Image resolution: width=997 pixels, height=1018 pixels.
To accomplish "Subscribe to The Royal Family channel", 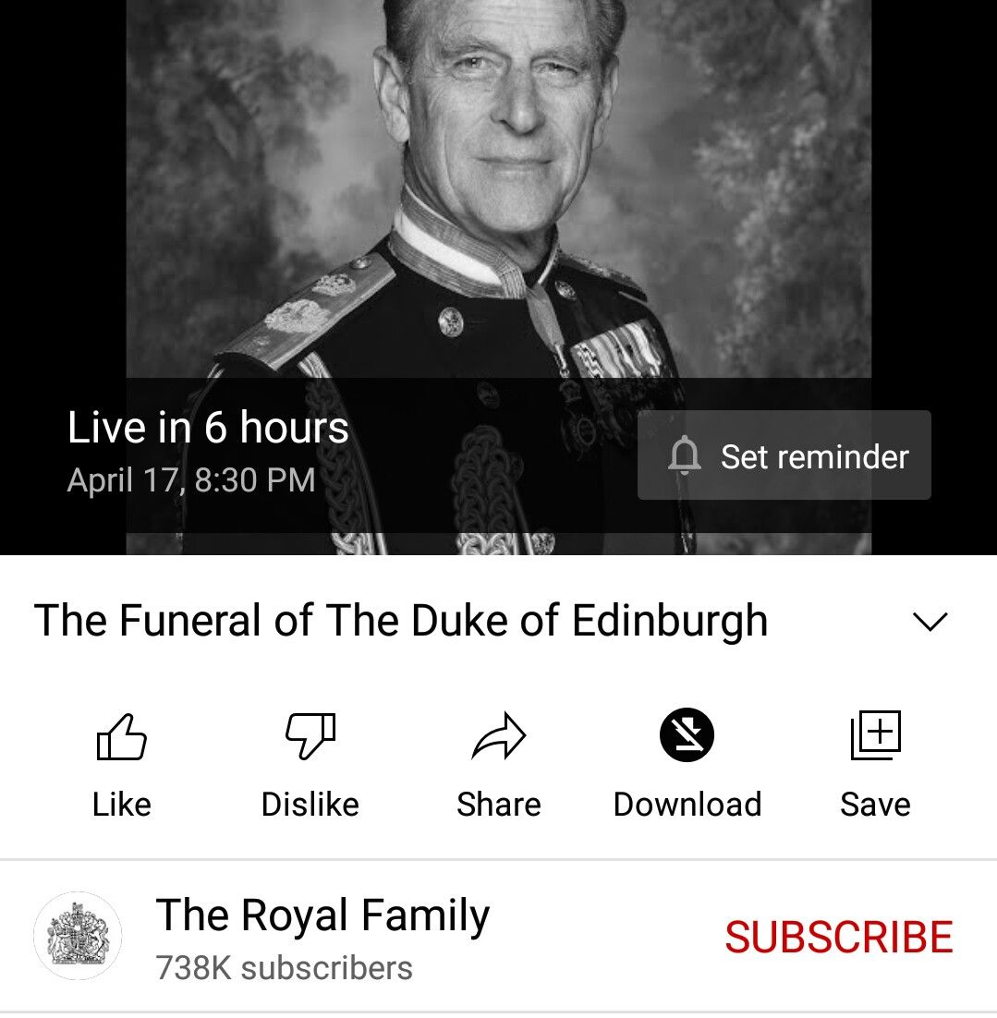I will [x=838, y=937].
